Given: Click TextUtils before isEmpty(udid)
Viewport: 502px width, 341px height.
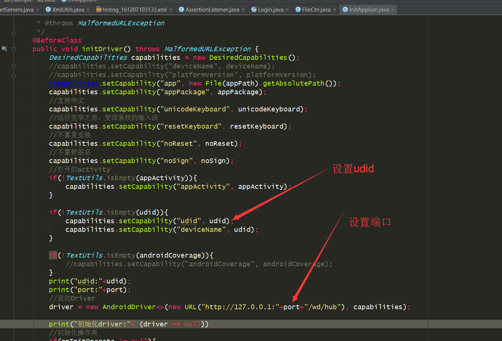Looking at the screenshot, I should click(x=84, y=212).
